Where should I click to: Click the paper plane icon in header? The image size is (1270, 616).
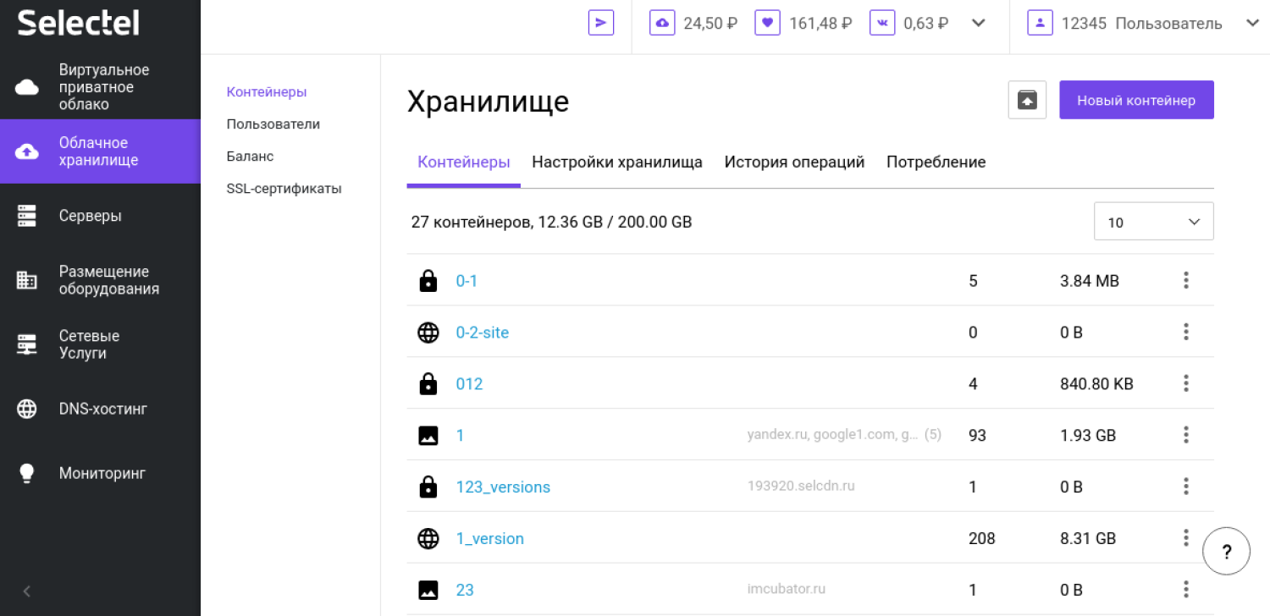point(600,23)
